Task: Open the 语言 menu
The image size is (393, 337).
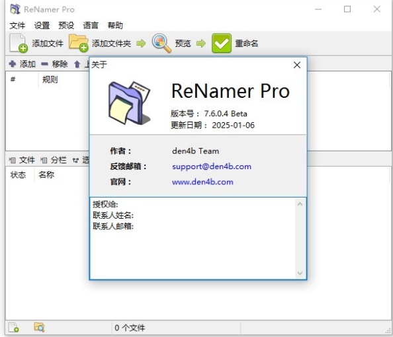Action: pos(91,25)
